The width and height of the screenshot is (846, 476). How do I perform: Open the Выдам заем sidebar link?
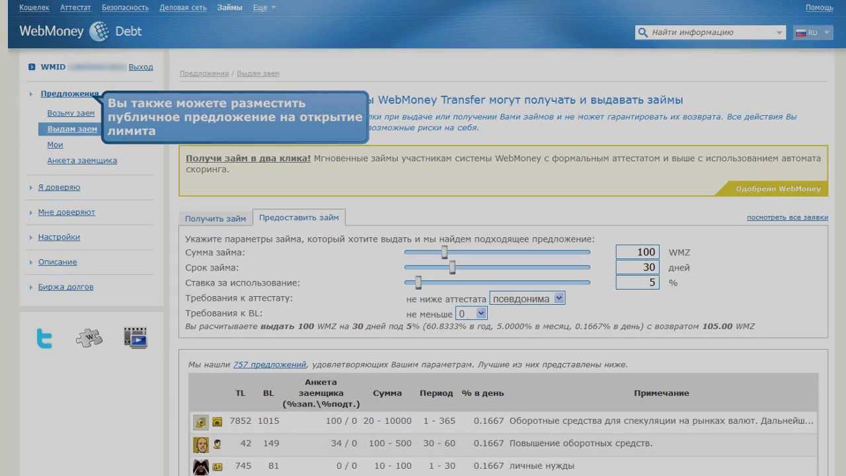tap(72, 129)
